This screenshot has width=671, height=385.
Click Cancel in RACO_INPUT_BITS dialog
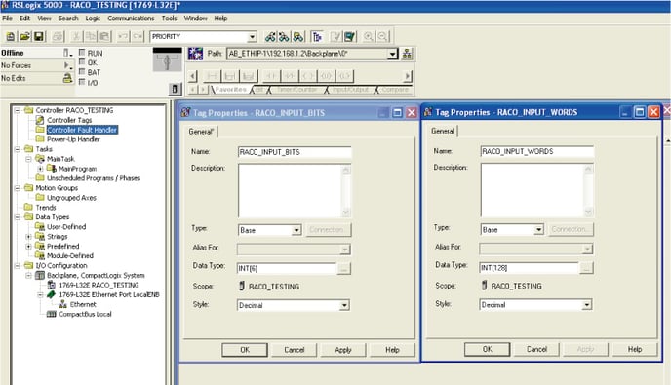(294, 350)
